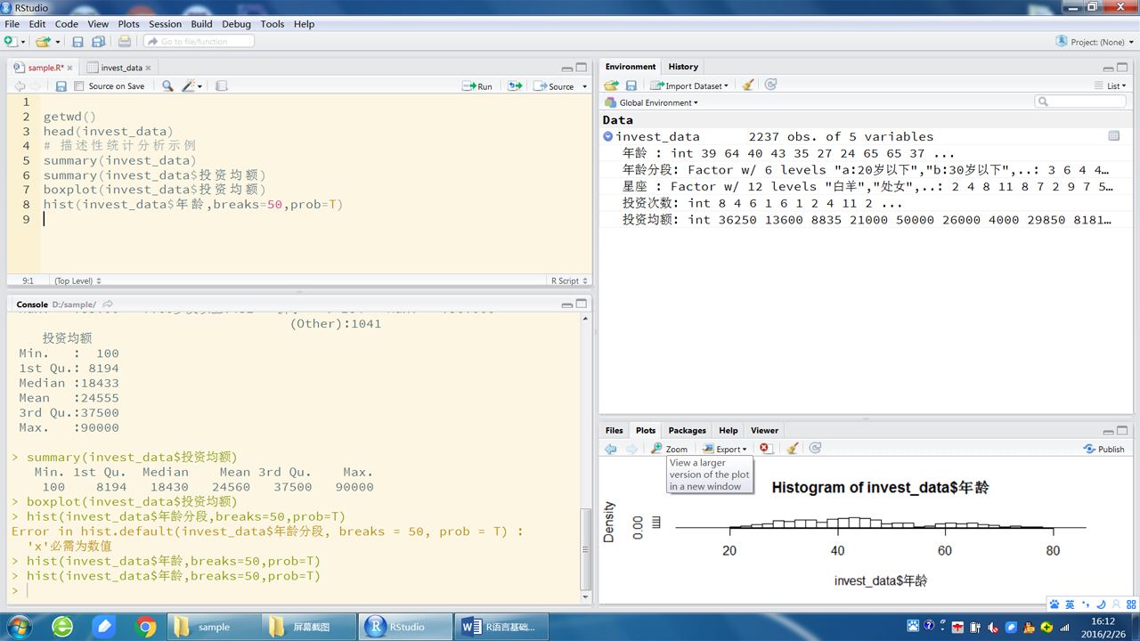
Task: Click the editor's Save icon beside Source on Save
Action: 61,86
